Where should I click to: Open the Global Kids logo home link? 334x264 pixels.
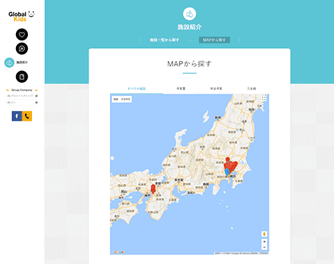pyautogui.click(x=22, y=16)
